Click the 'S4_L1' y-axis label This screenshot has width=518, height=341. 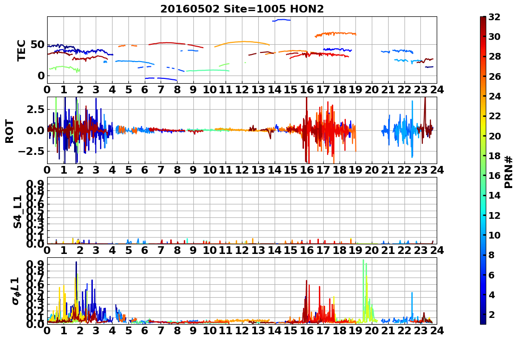[x=17, y=212]
